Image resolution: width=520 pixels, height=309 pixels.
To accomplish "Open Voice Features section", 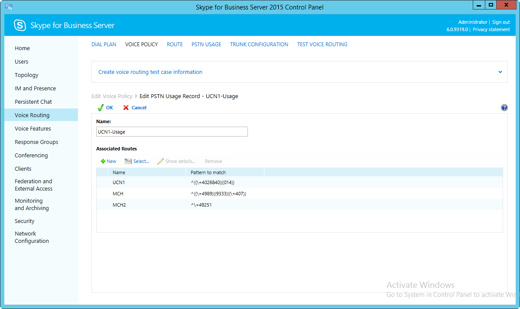I will (x=32, y=129).
